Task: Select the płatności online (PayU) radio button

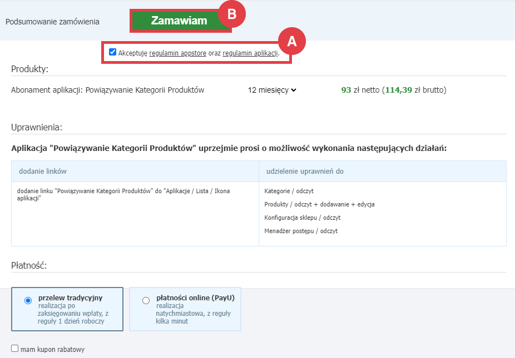Action: point(146,300)
